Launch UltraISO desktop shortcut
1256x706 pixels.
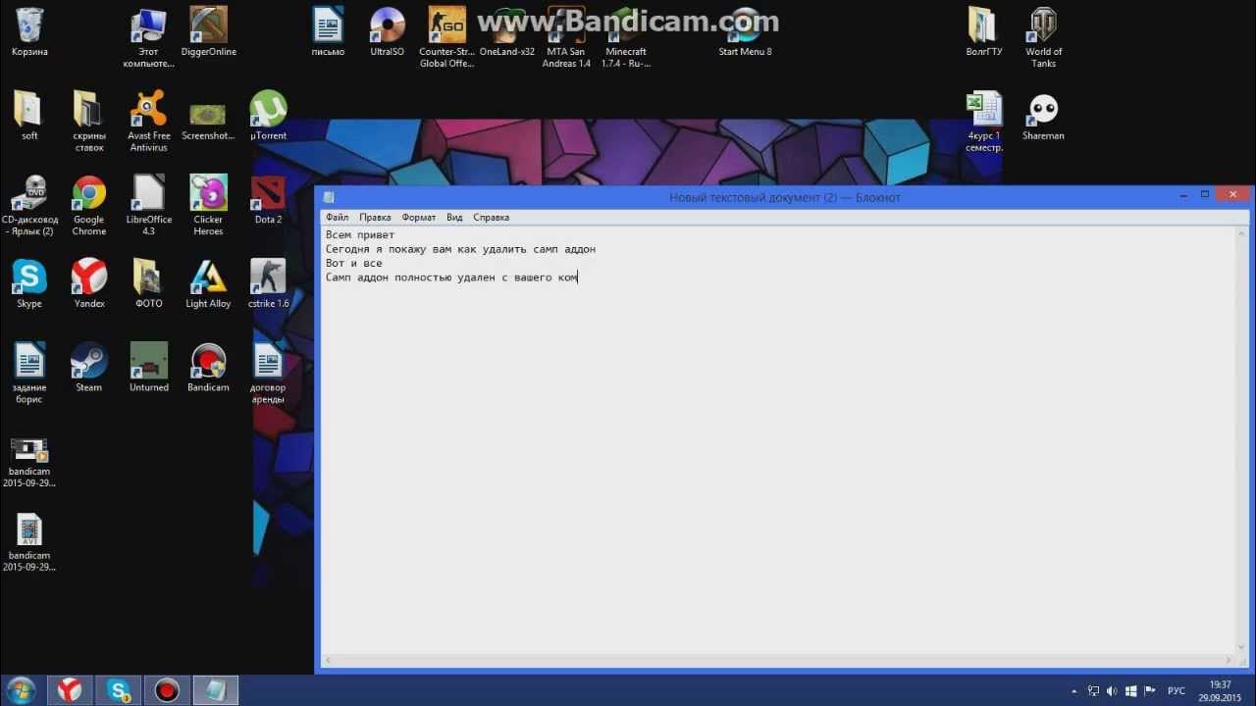point(387,31)
